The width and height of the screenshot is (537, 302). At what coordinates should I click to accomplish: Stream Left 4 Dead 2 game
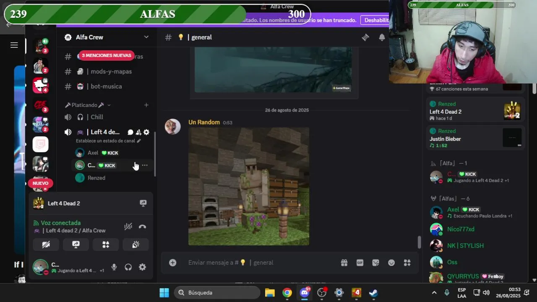point(143,203)
